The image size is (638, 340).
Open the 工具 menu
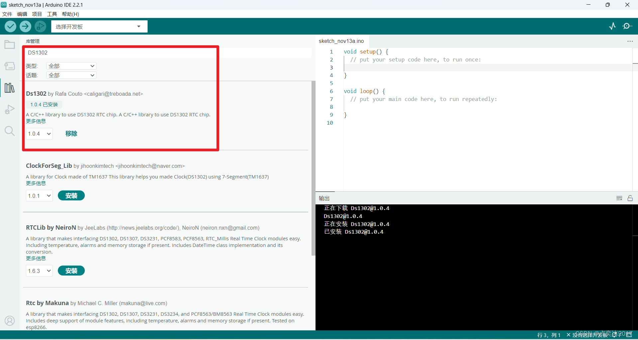coord(52,14)
